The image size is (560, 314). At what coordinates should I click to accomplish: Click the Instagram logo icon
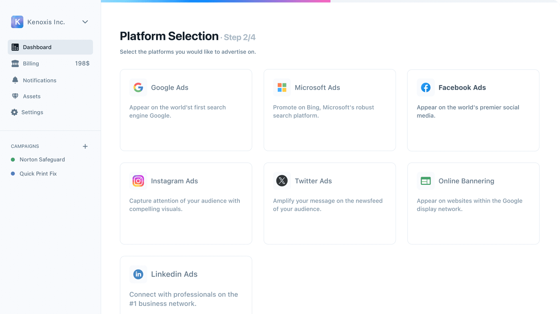(138, 181)
